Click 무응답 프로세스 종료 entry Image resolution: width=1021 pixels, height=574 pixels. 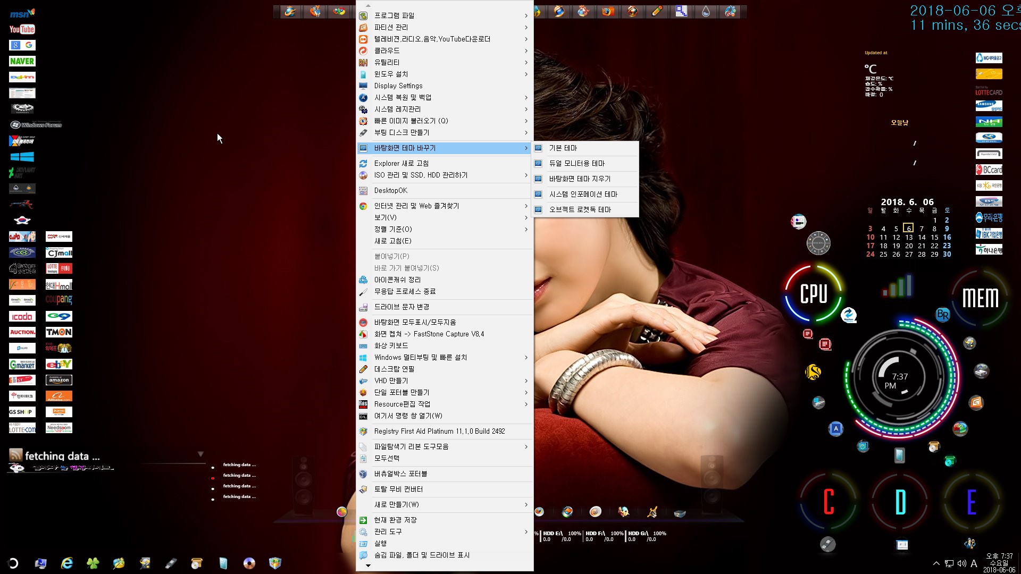tap(445, 291)
